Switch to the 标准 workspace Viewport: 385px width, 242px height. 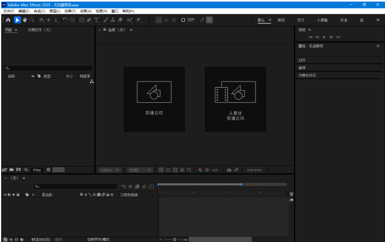click(x=344, y=20)
